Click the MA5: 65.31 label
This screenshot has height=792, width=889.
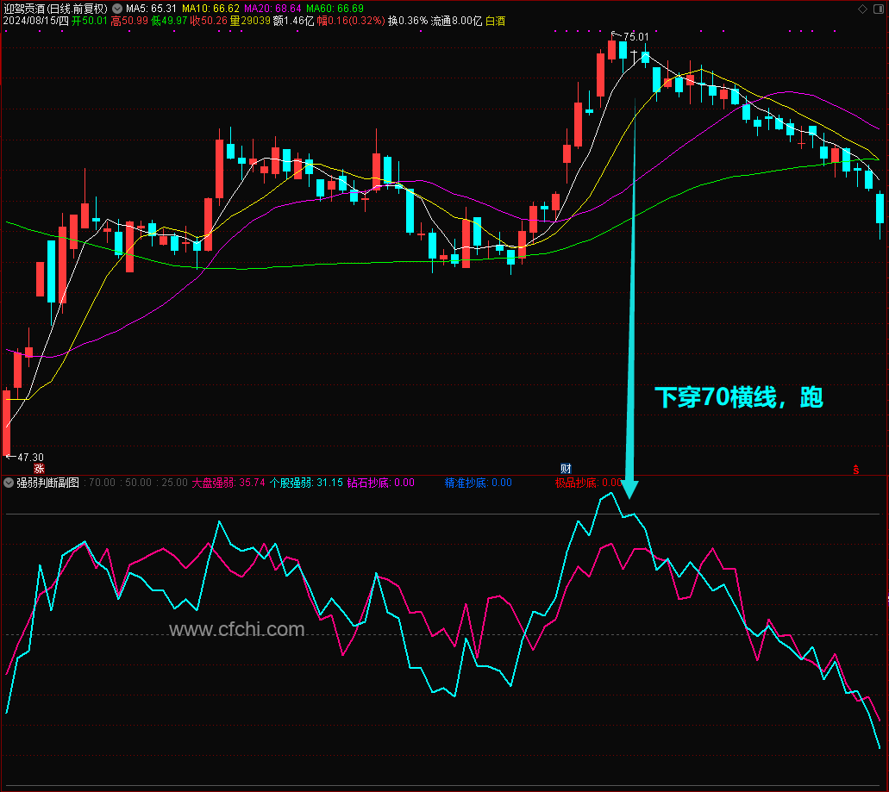pyautogui.click(x=151, y=9)
